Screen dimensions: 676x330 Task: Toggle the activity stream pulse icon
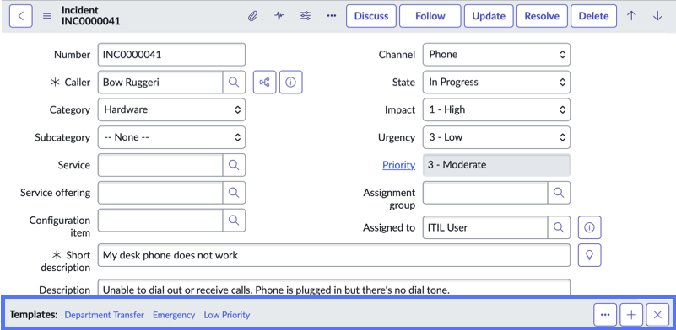click(279, 16)
